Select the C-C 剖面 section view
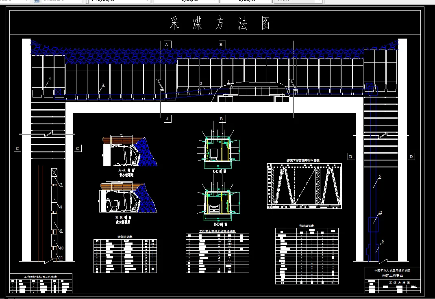Image resolution: width=435 pixels, height=299 pixels. (217, 150)
